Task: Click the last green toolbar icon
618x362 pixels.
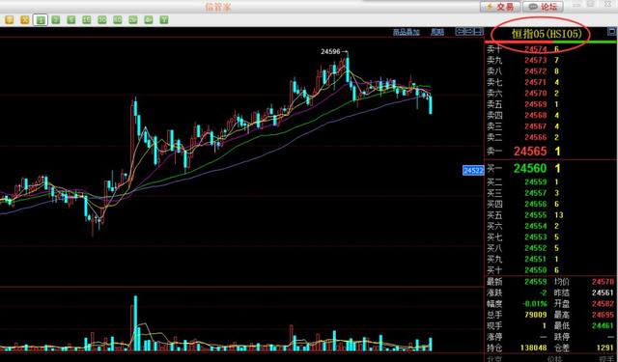Action: click(x=164, y=19)
